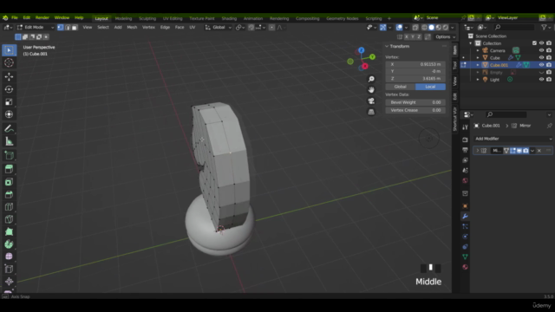555x312 pixels.
Task: Activate the Knife tool
Action: click(x=9, y=219)
